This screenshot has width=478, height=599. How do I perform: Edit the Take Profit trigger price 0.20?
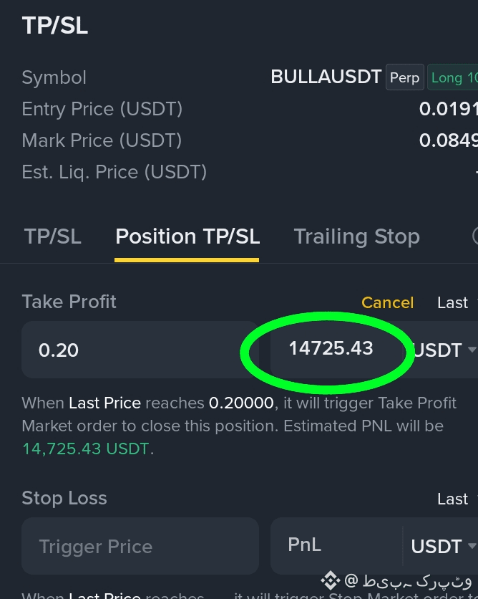[x=140, y=350]
